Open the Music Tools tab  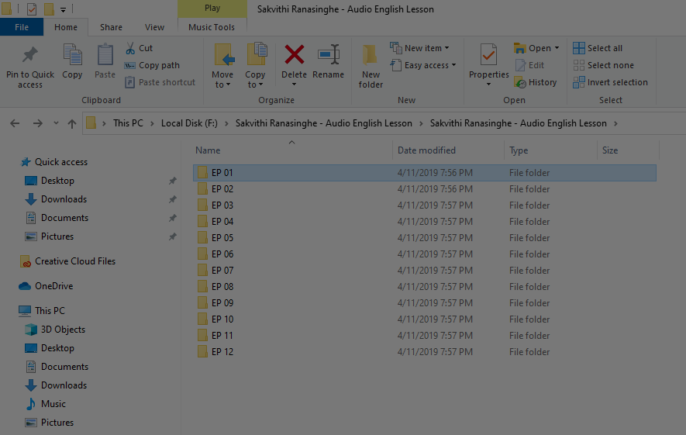pos(212,27)
